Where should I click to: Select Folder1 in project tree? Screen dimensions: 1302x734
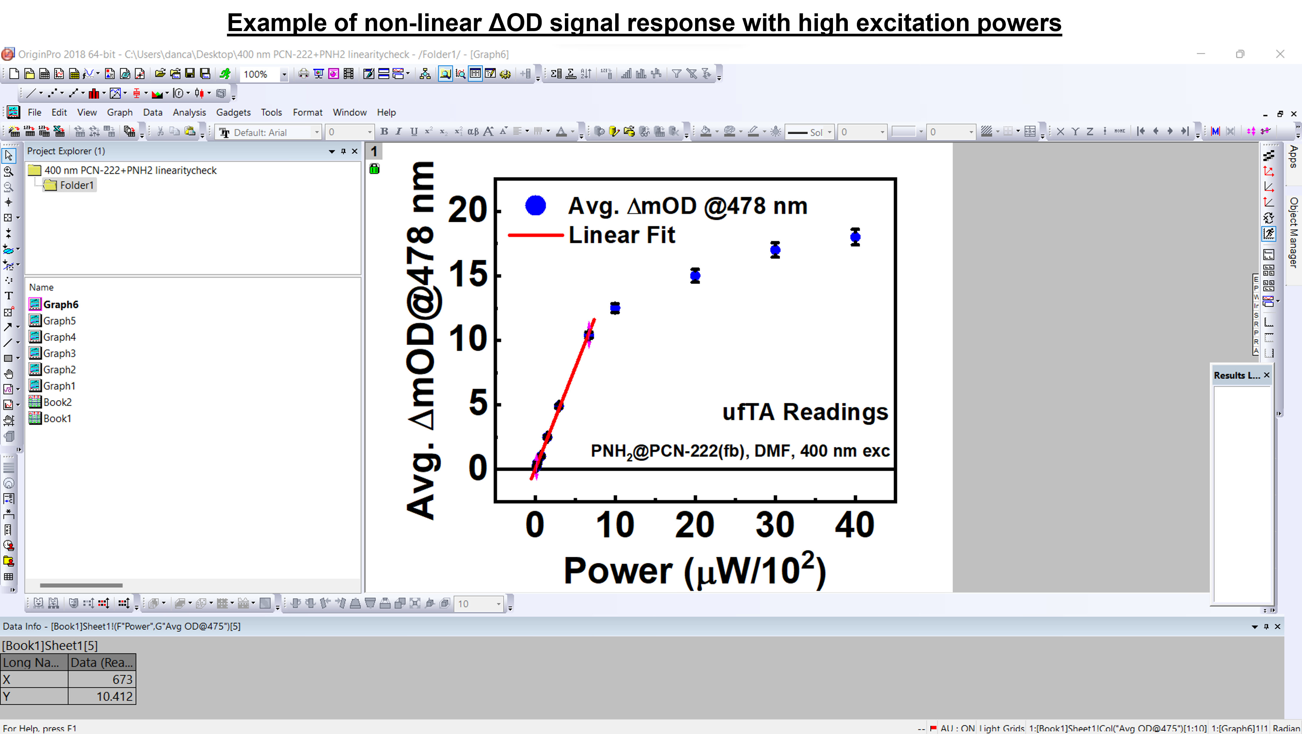pyautogui.click(x=76, y=185)
